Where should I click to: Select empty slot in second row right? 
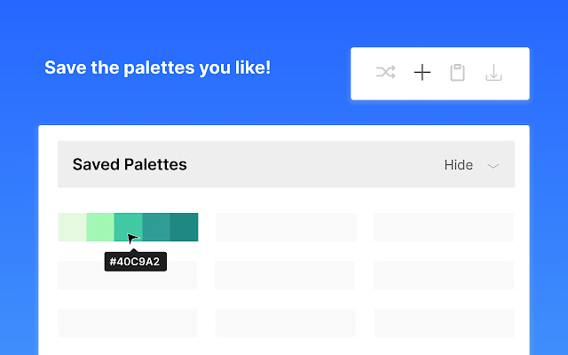point(444,275)
